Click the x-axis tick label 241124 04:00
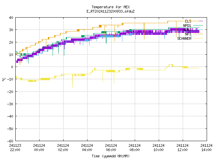The height and width of the screenshot is (159, 213). pyautogui.click(x=87, y=148)
